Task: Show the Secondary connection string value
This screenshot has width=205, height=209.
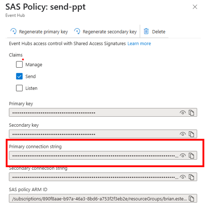Action: tap(183, 177)
